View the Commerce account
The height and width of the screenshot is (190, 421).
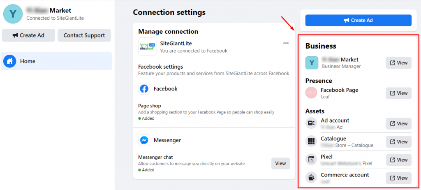[399, 178]
